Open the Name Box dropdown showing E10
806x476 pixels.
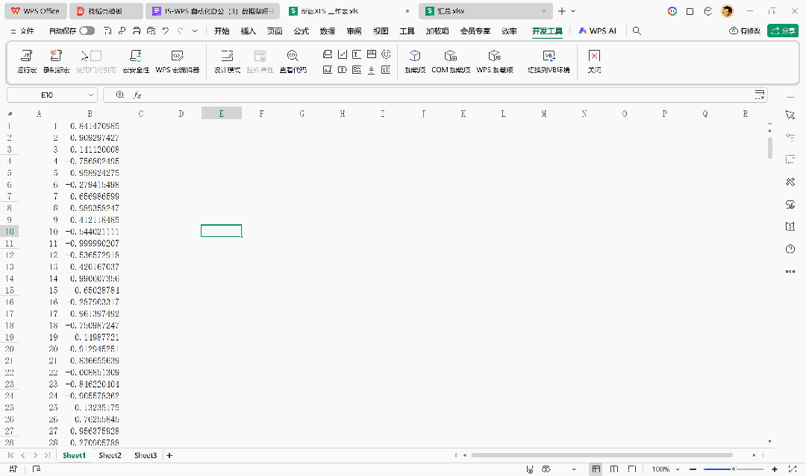point(92,95)
